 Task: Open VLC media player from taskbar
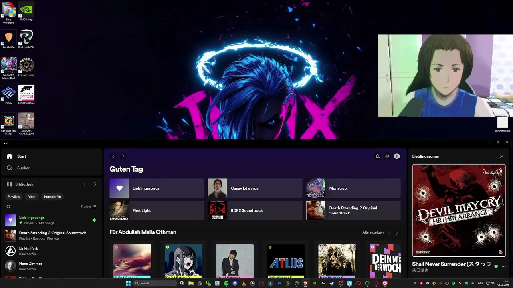pyautogui.click(x=244, y=283)
